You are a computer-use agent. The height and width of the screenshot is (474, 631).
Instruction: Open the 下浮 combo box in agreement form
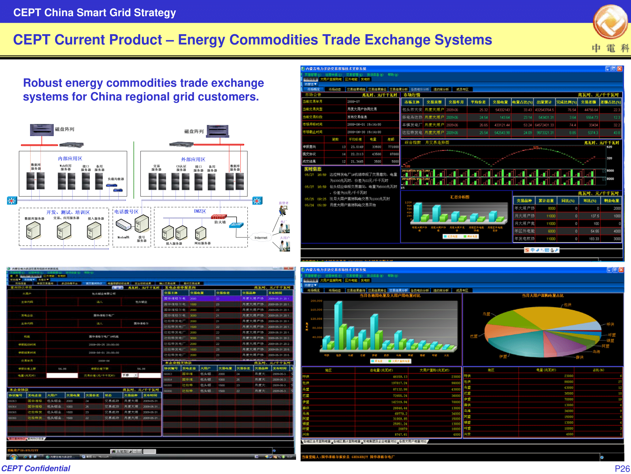point(130,375)
